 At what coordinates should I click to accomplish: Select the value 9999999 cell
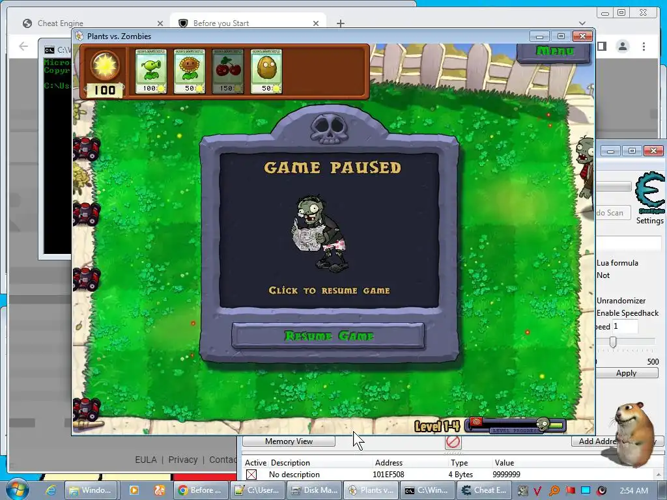[x=506, y=475]
